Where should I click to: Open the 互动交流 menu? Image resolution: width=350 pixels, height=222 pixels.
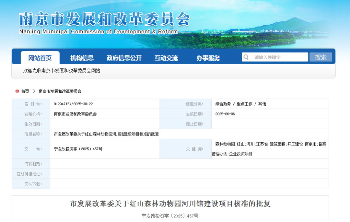pos(166,58)
